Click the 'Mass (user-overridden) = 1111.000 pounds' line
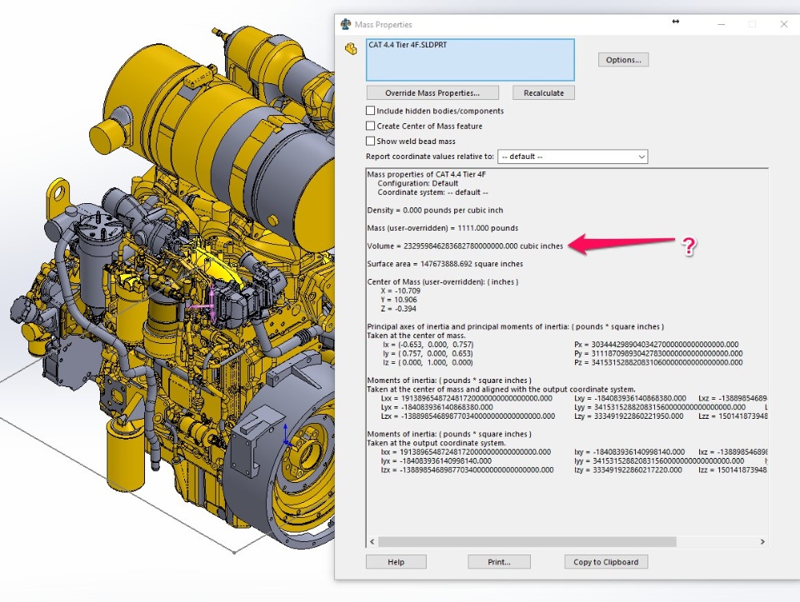 click(442, 228)
